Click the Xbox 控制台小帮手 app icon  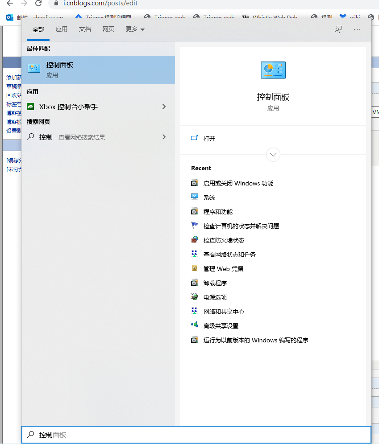tap(30, 107)
